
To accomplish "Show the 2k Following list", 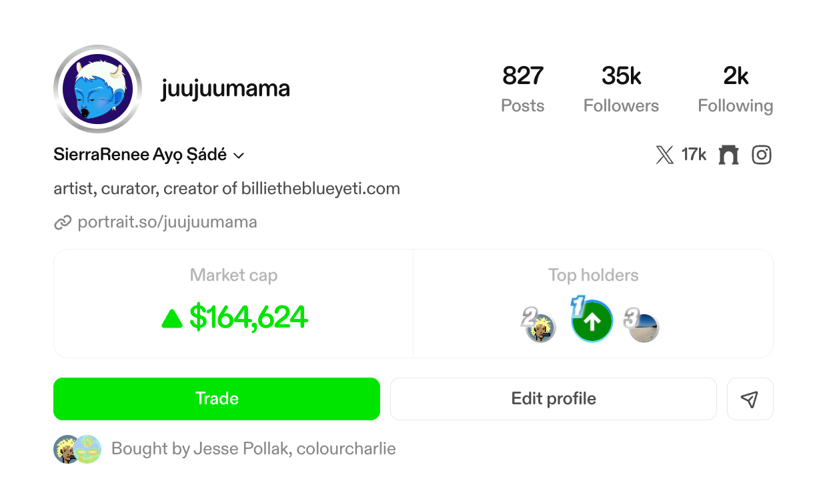I will click(x=736, y=89).
